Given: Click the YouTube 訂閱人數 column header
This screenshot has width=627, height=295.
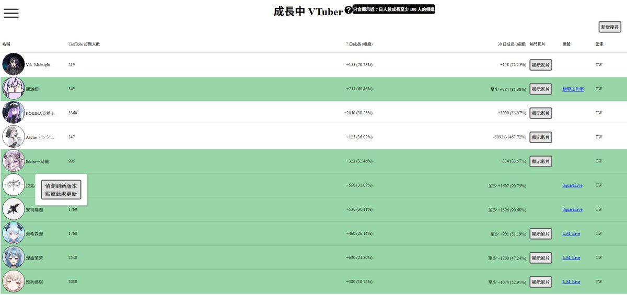Looking at the screenshot, I should [x=84, y=44].
